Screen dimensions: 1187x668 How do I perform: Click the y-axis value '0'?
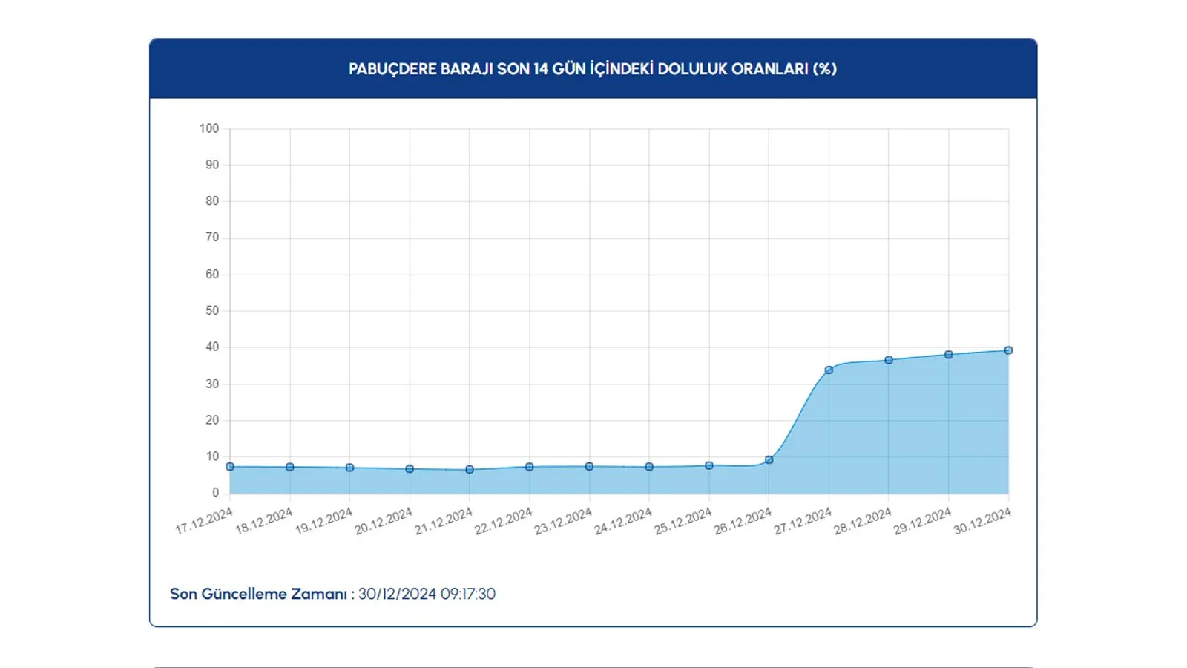click(216, 493)
